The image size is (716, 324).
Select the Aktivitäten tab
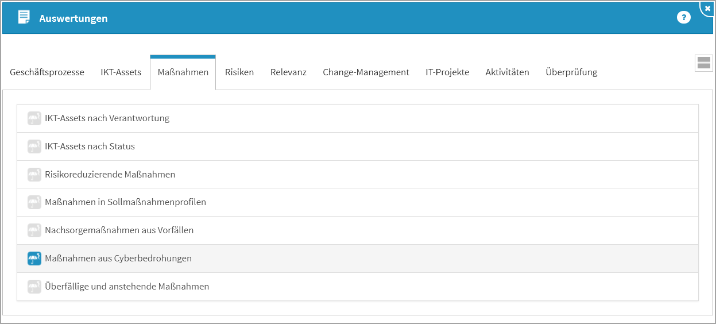tap(507, 72)
